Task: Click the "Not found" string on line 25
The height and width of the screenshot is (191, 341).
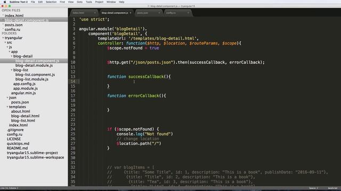Action: point(158,134)
